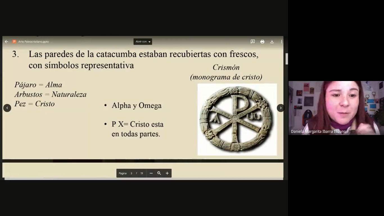Download the file with the download icon

point(272,42)
